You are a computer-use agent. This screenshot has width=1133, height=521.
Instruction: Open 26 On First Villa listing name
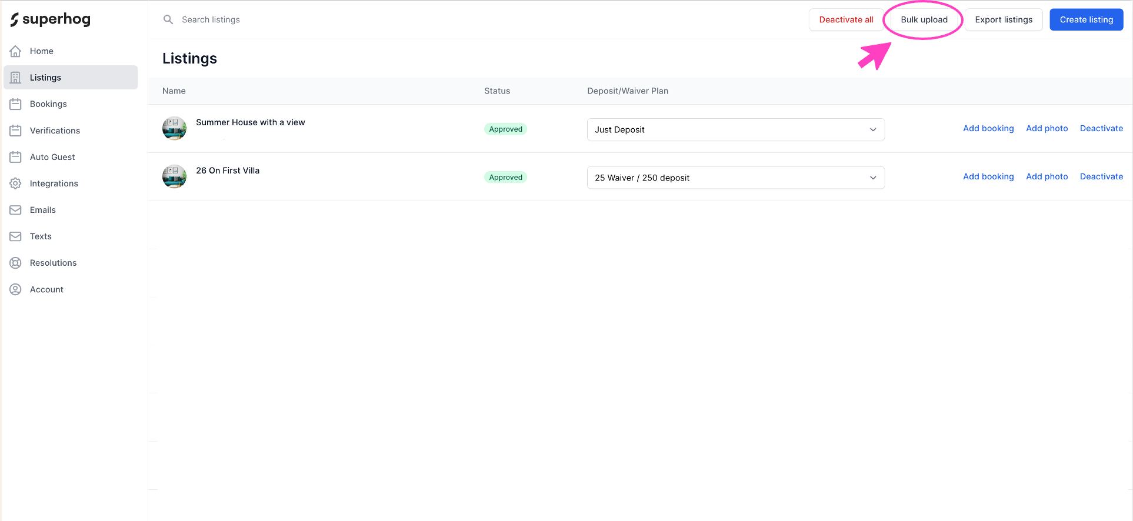(228, 171)
